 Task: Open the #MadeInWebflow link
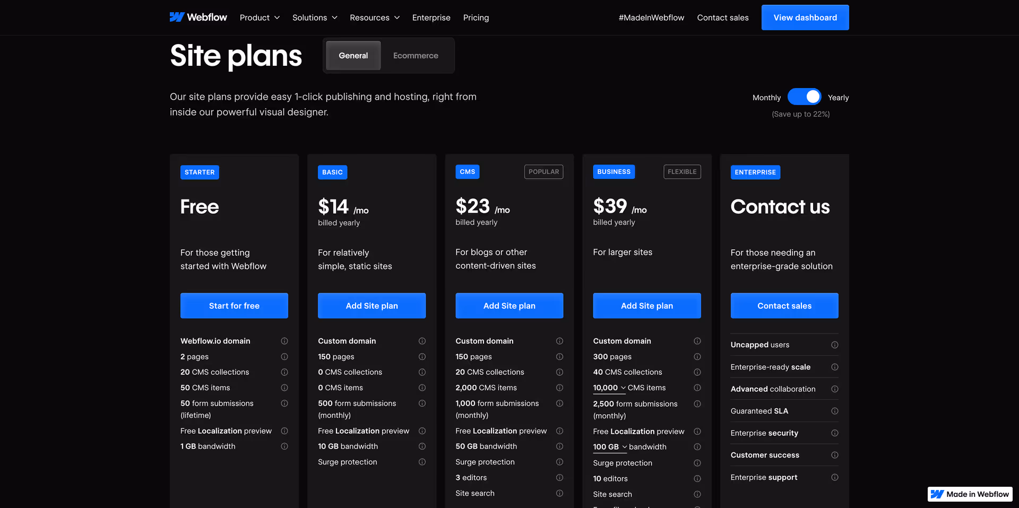651,17
